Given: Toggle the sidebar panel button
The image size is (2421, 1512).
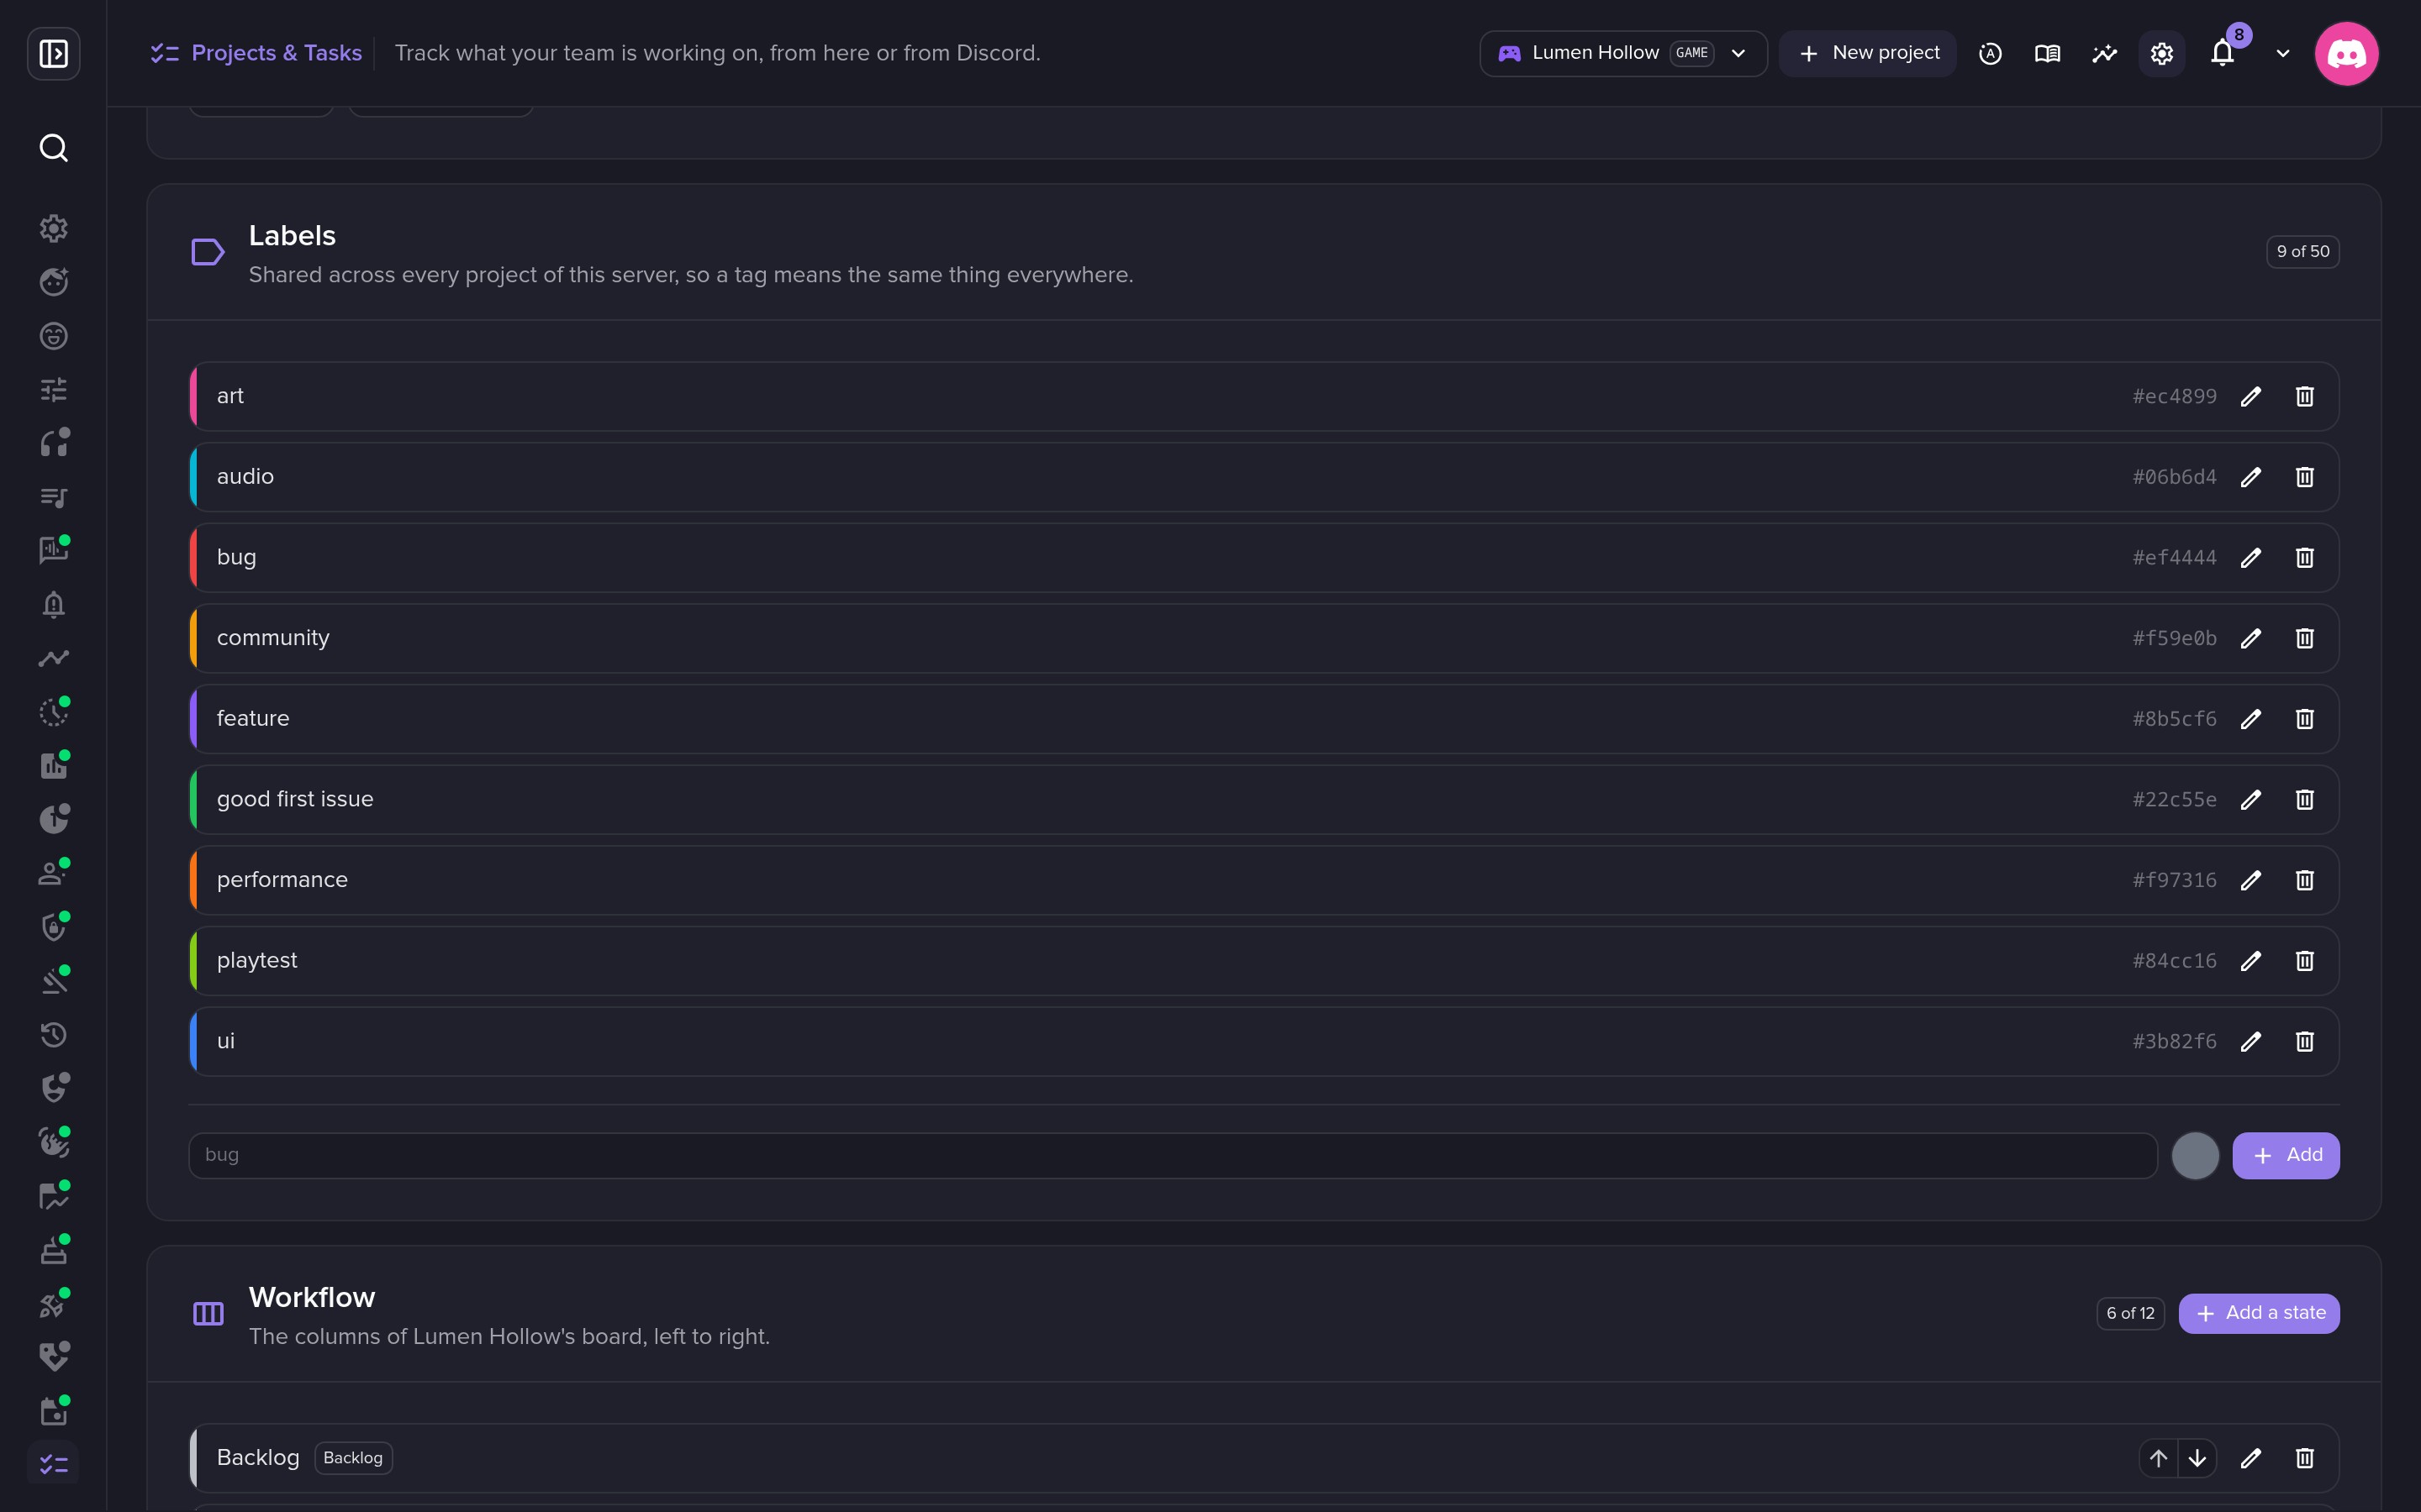Looking at the screenshot, I should pos(54,53).
